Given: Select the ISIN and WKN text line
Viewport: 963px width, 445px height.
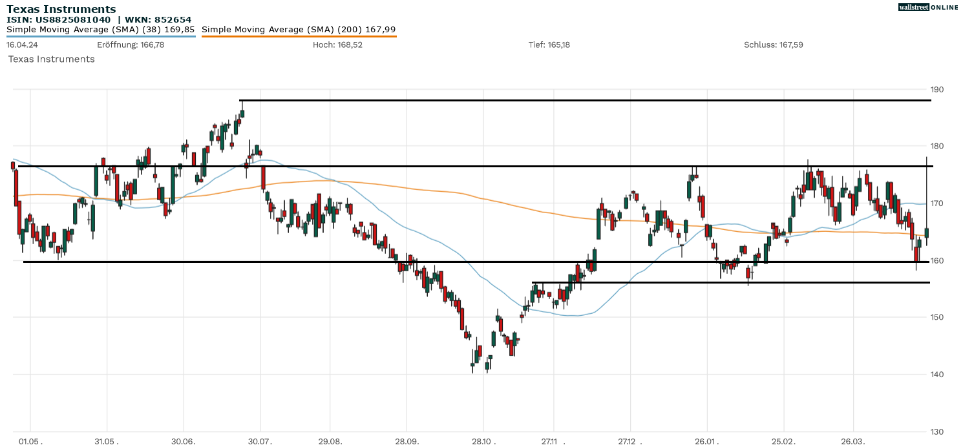Looking at the screenshot, I should 99,20.
